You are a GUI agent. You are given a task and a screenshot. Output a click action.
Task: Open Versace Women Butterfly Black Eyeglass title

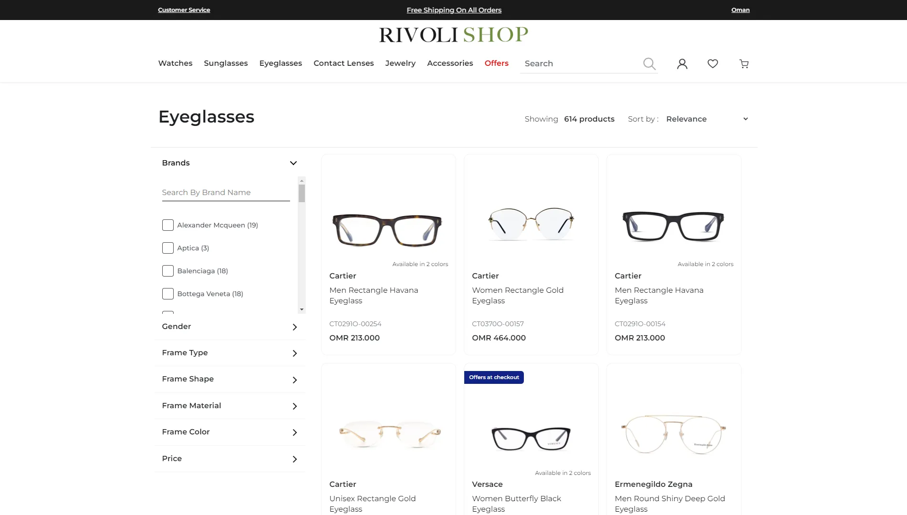click(516, 504)
